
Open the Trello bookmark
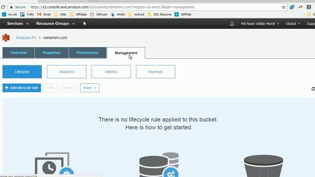(x=27, y=14)
